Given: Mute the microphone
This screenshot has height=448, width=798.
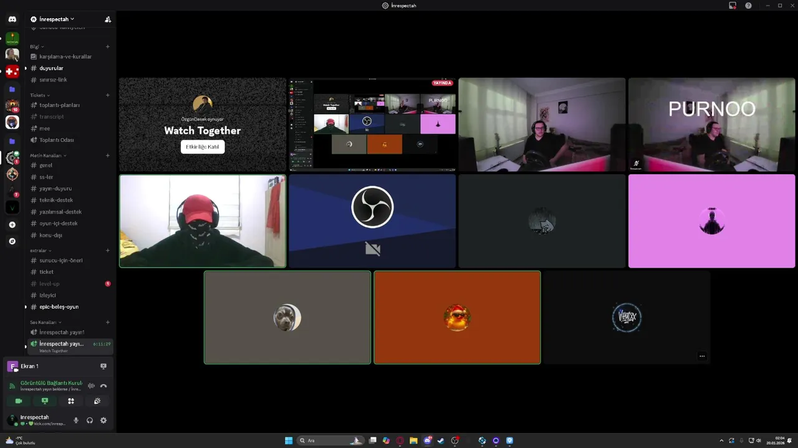Looking at the screenshot, I should pyautogui.click(x=76, y=420).
